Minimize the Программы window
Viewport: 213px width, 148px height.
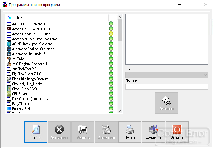[179, 4]
